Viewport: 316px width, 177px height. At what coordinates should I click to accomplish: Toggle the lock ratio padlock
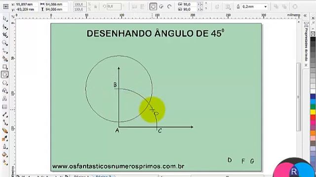click(95, 6)
